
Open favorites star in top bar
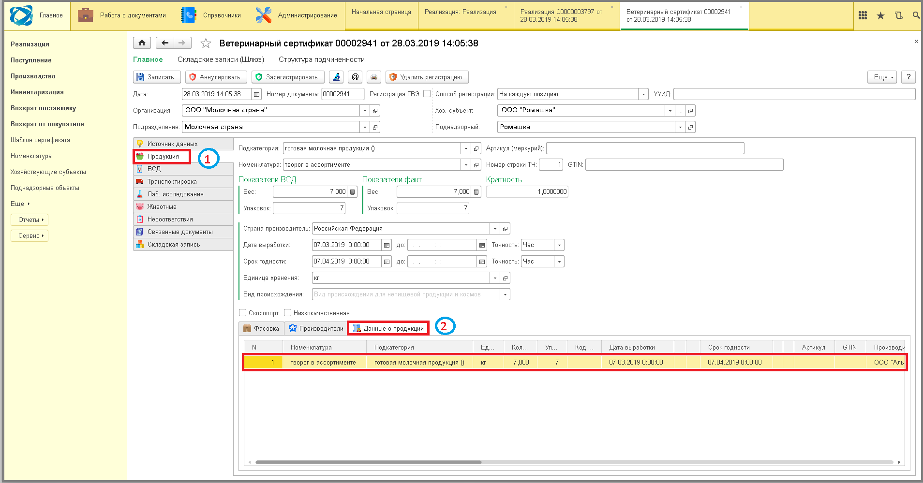(x=880, y=15)
